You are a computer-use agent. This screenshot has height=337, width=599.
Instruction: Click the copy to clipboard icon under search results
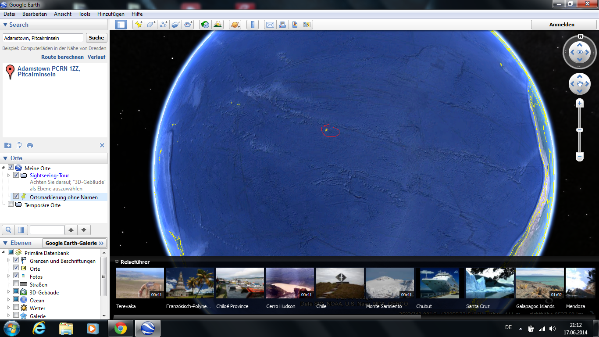pyautogui.click(x=19, y=145)
